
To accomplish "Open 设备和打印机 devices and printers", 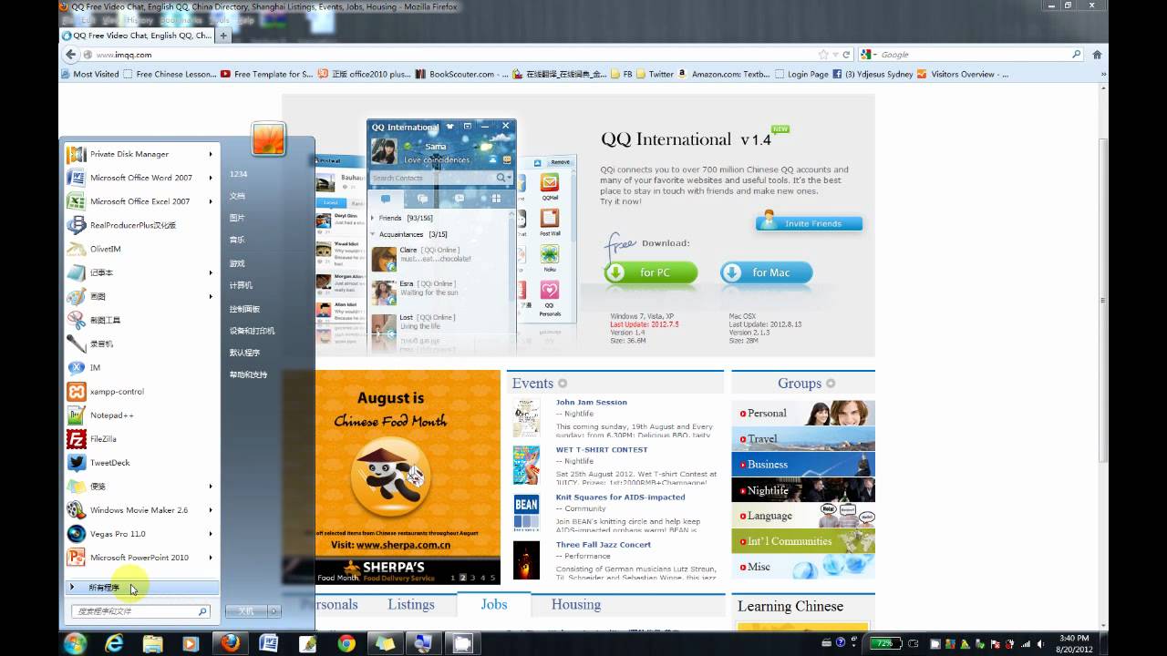I will pos(252,331).
